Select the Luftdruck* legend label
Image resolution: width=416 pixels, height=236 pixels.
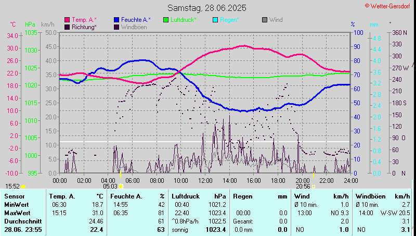tap(184, 20)
